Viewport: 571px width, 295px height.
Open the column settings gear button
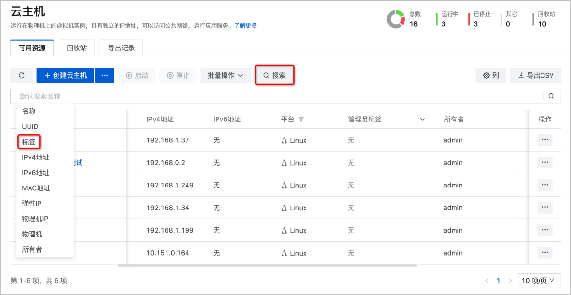[x=491, y=75]
